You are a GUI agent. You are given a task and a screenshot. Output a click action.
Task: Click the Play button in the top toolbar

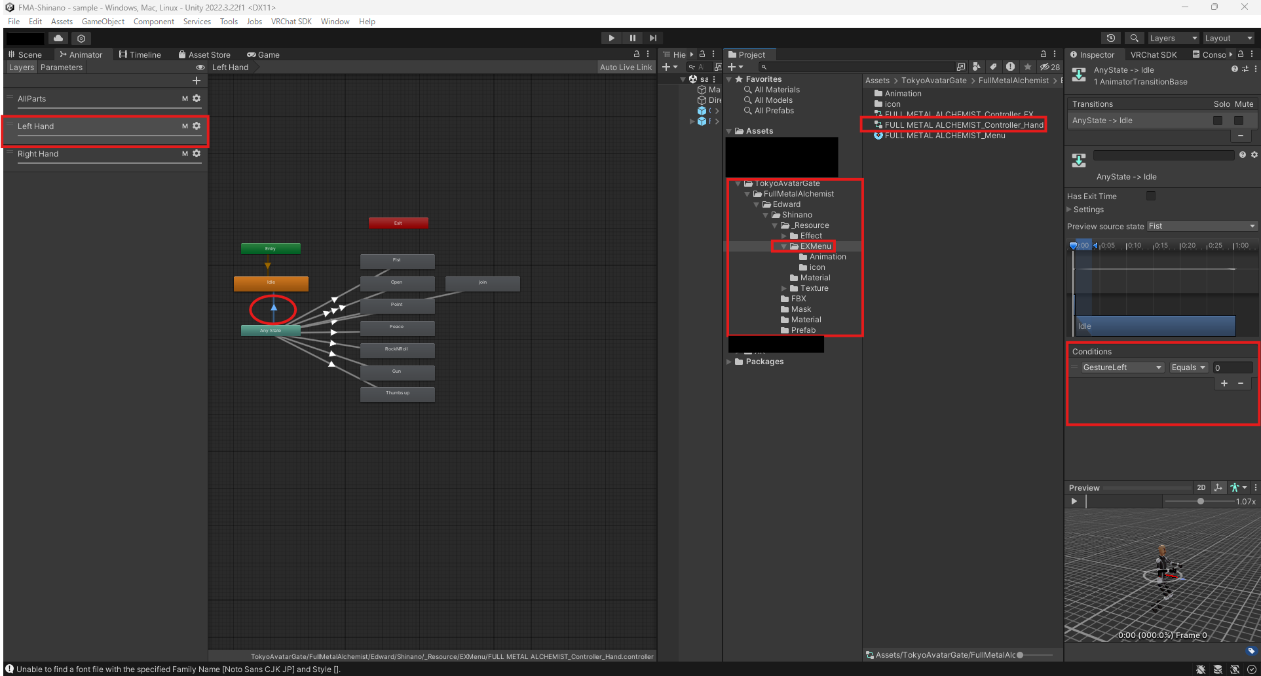(x=611, y=38)
